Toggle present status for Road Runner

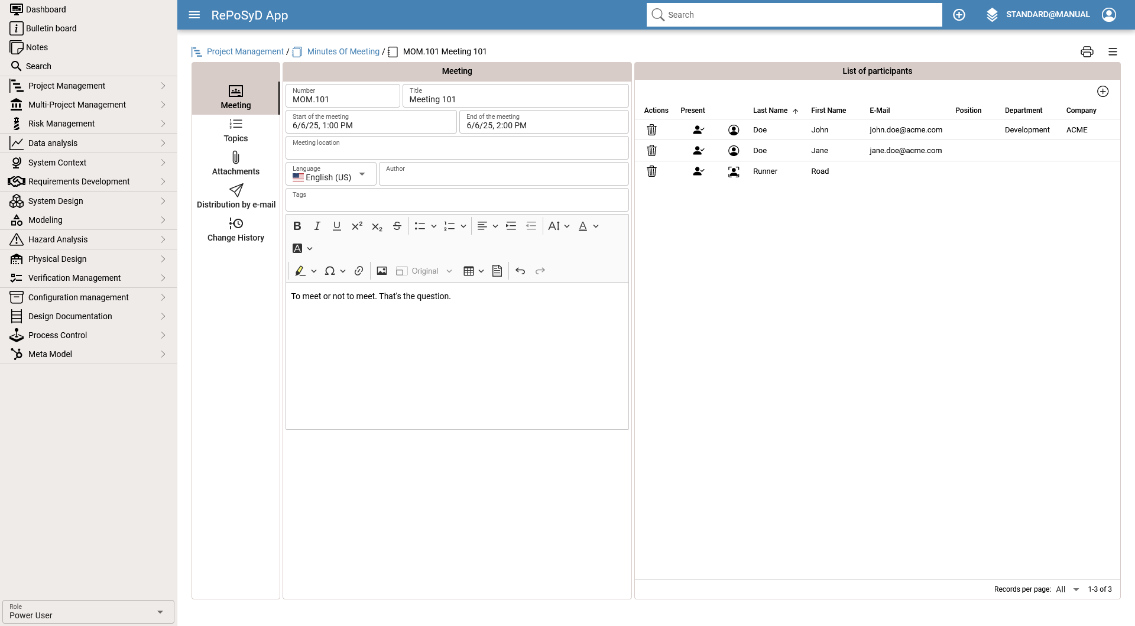pyautogui.click(x=699, y=171)
